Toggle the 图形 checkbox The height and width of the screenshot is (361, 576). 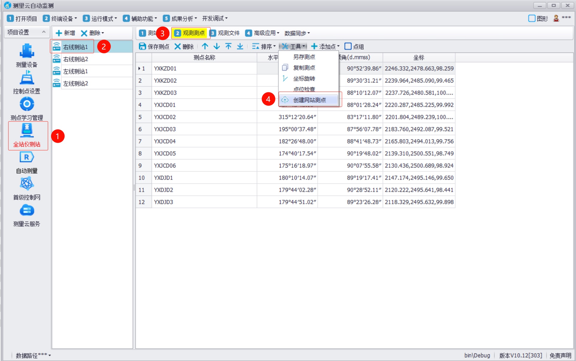coord(532,19)
